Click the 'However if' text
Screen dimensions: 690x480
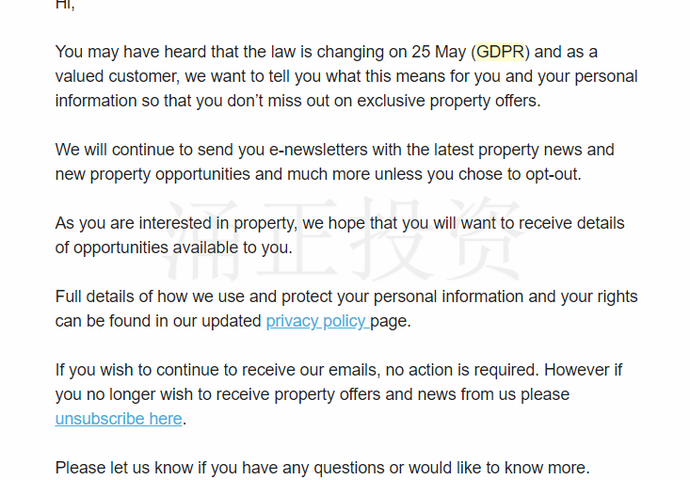(x=583, y=370)
